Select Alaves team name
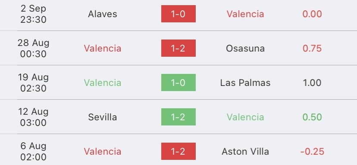The width and height of the screenshot is (357, 165). point(103,14)
